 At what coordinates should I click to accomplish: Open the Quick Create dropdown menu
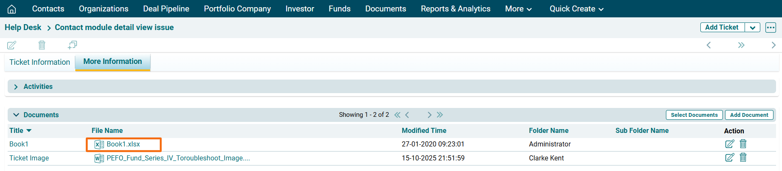576,9
